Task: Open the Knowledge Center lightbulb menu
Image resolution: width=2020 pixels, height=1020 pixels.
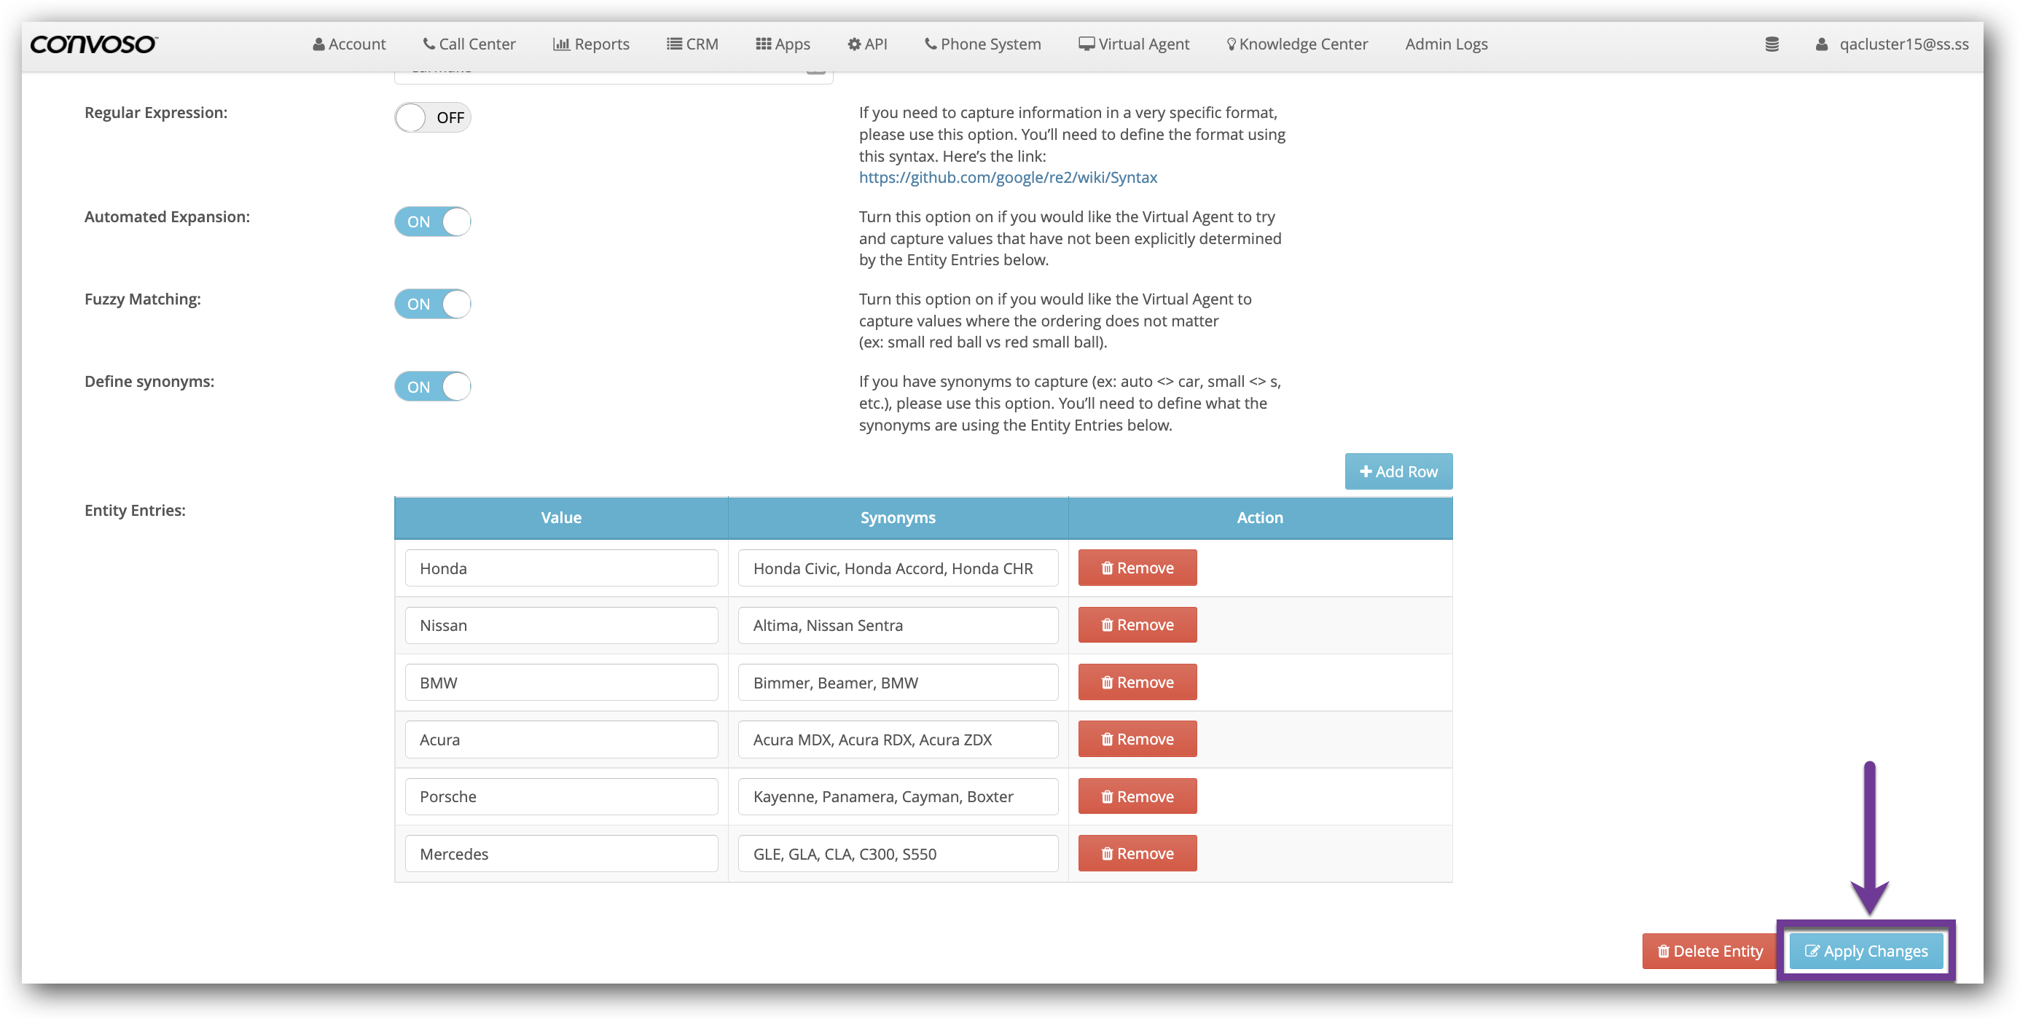Action: tap(1297, 44)
